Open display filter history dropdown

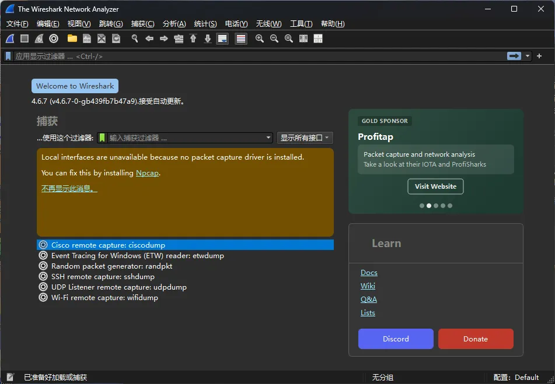pyautogui.click(x=528, y=56)
